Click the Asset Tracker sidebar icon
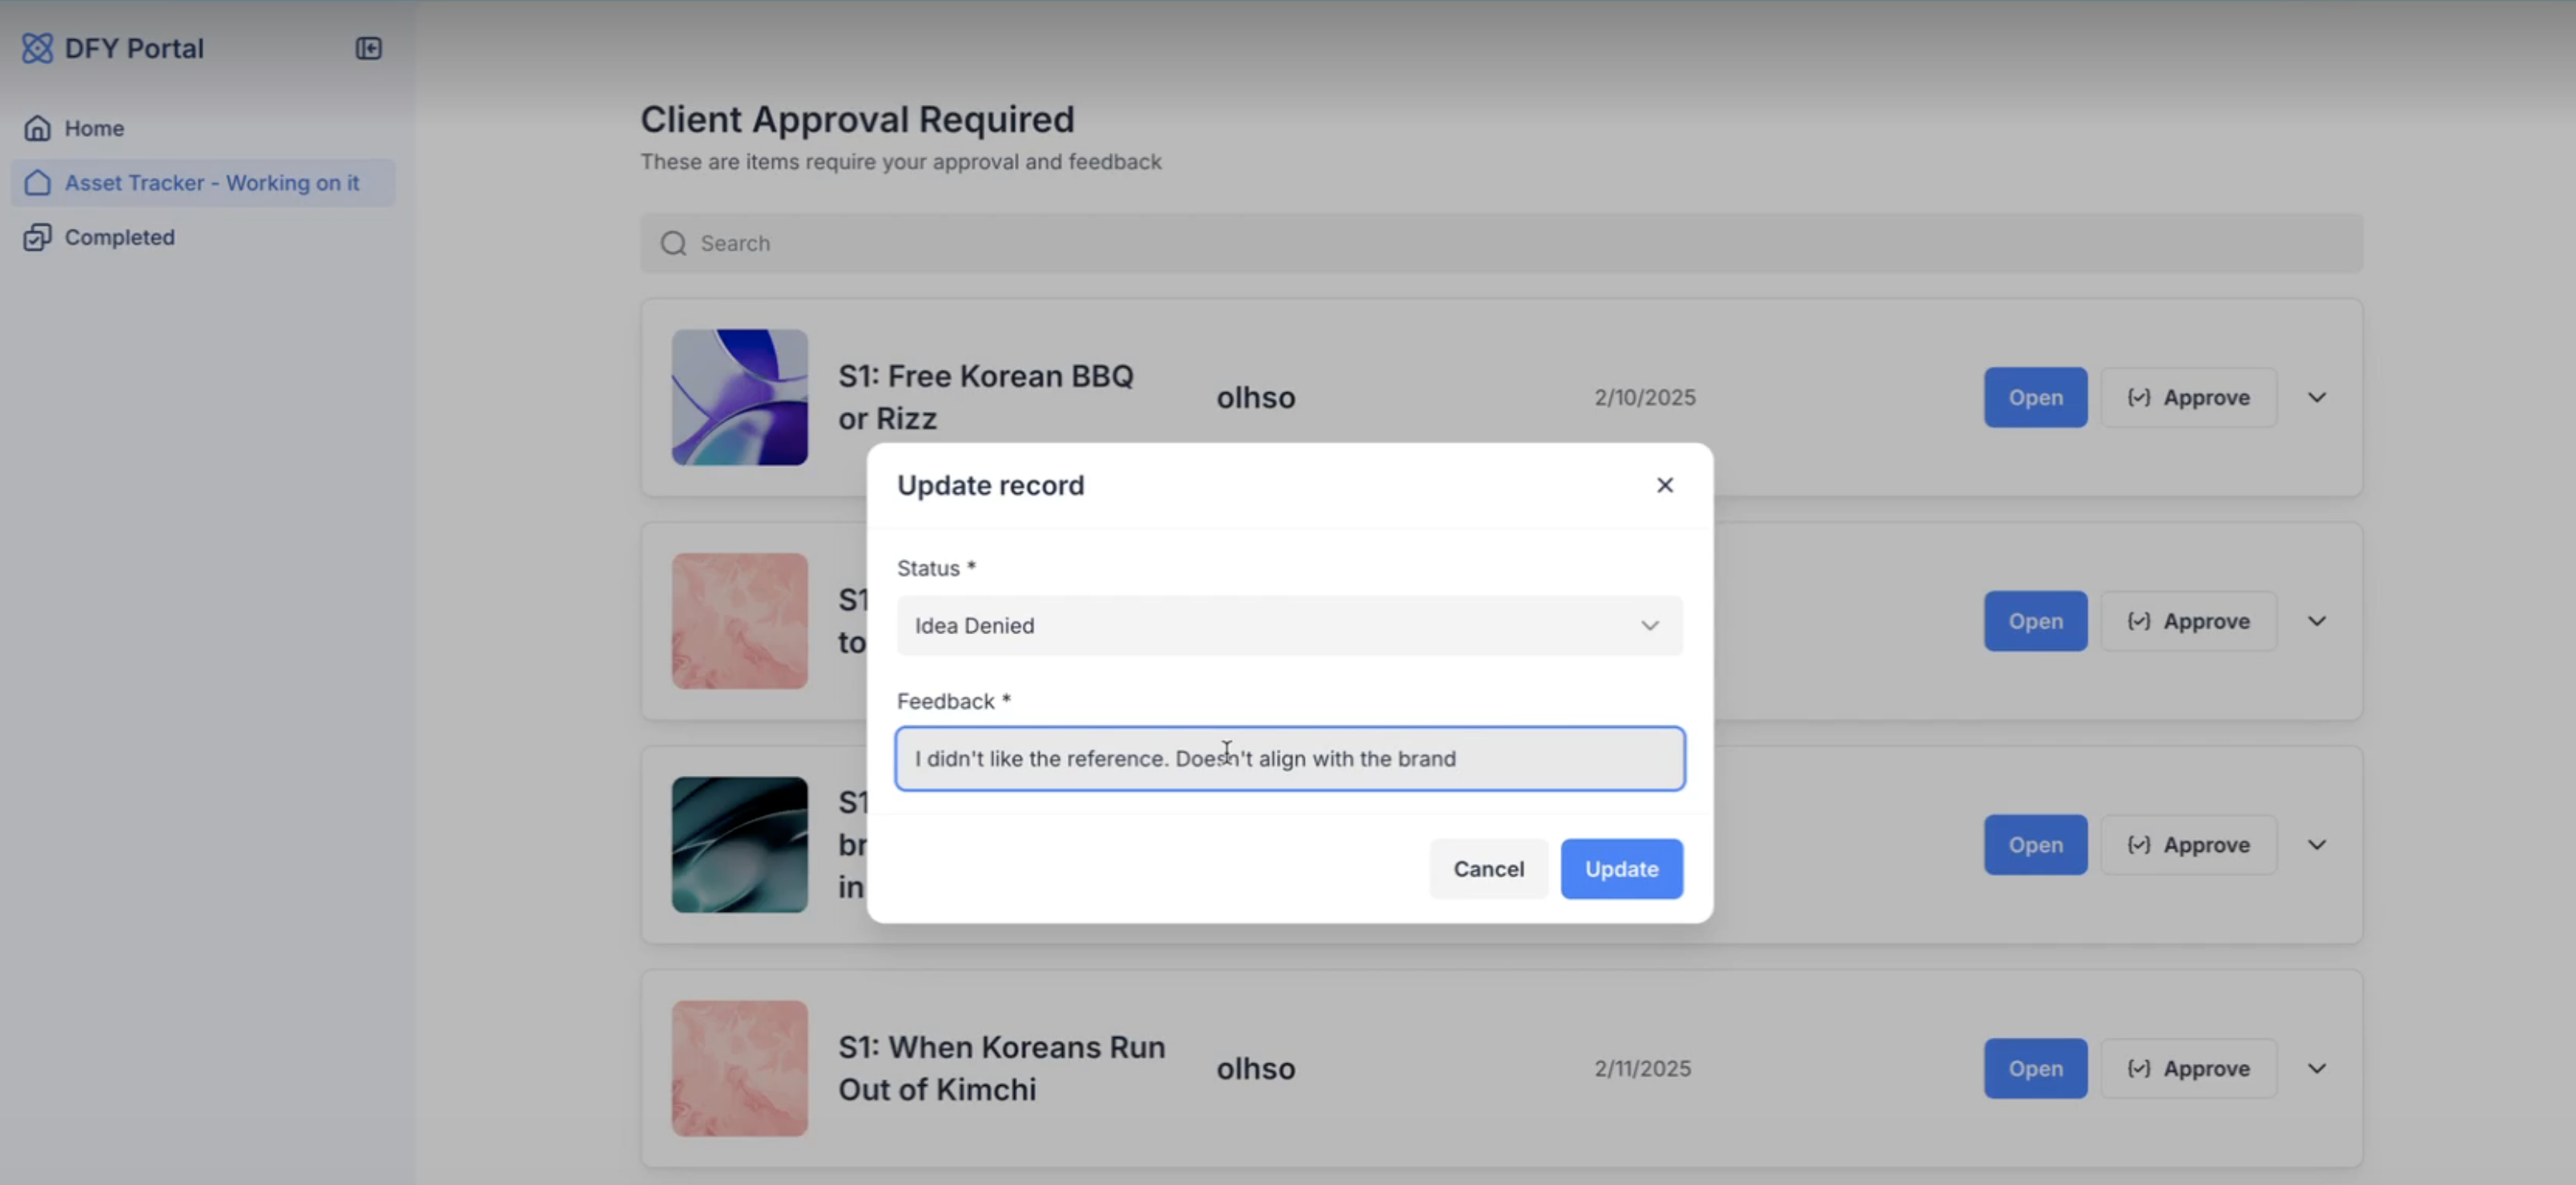This screenshot has height=1185, width=2576. 37,183
